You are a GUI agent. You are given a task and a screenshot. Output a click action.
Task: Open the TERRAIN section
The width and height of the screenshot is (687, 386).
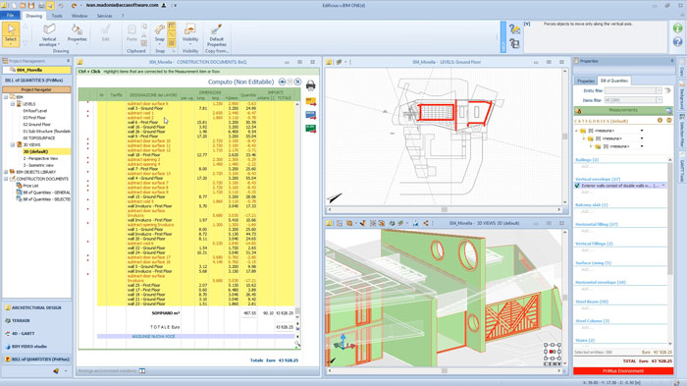coord(36,320)
